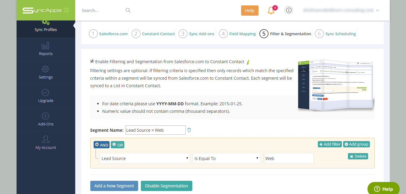This screenshot has height=194, width=406.
Task: Delete the Lead Source filter row
Action: [x=358, y=156]
